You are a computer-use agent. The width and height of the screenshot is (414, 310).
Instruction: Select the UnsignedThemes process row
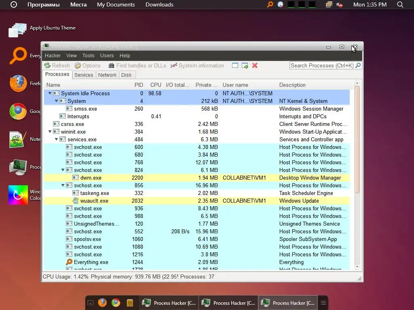[x=197, y=224]
